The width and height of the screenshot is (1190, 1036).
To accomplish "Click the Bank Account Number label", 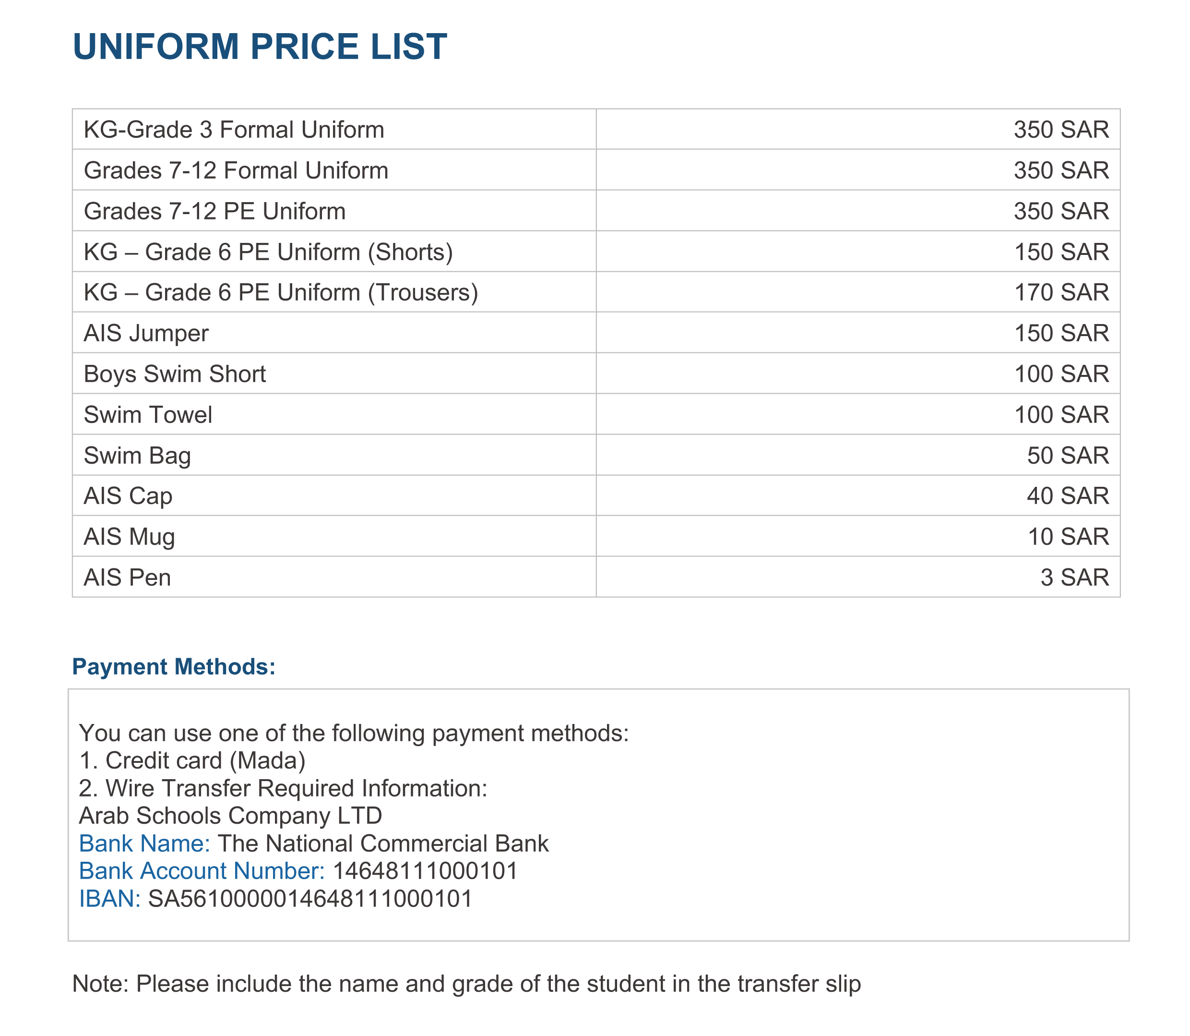I will pyautogui.click(x=202, y=871).
